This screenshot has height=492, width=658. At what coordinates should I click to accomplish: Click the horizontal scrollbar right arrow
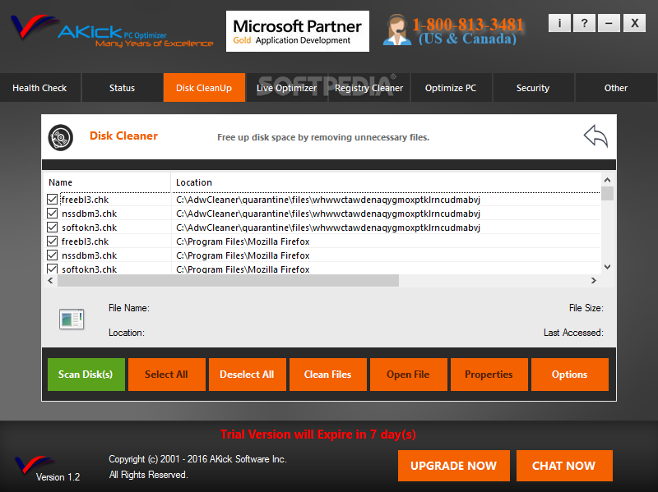click(593, 280)
